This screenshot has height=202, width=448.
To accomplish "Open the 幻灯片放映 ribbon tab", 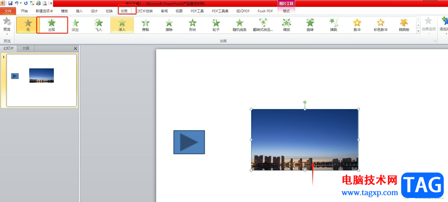I will [144, 11].
